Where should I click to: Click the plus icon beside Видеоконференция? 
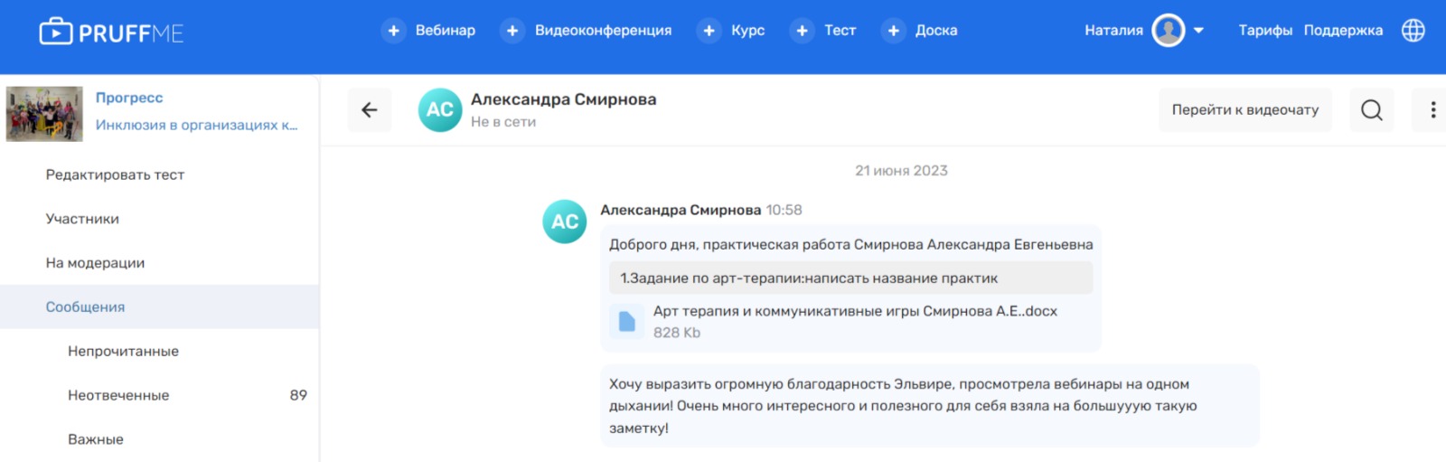(512, 31)
